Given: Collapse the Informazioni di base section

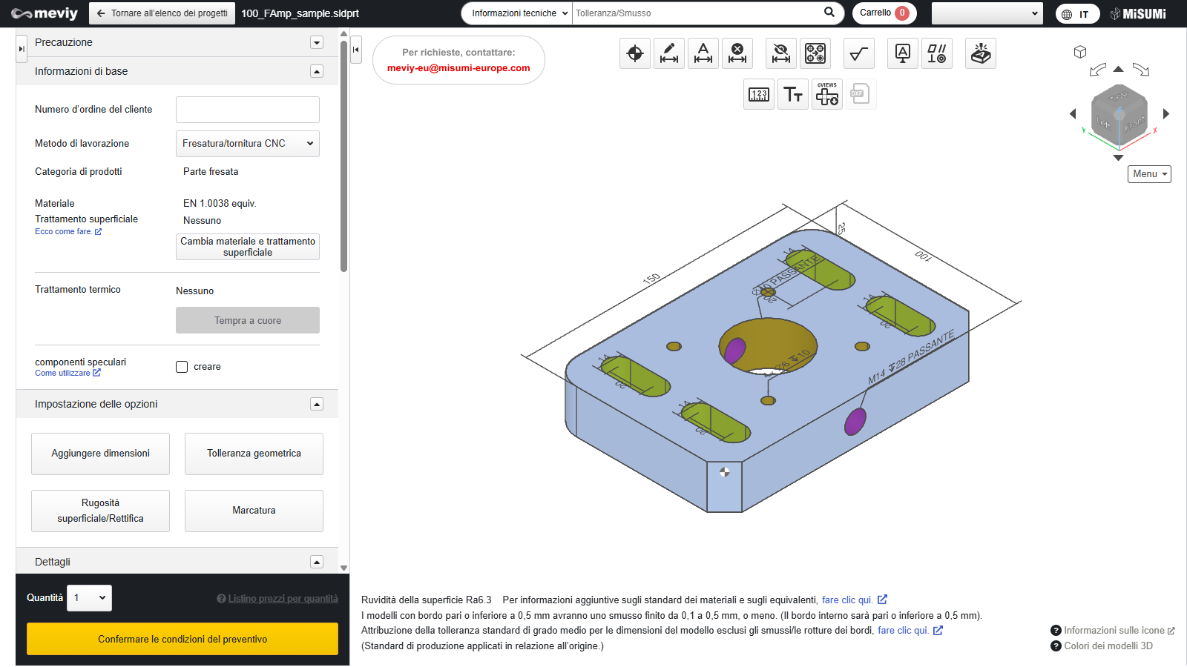Looking at the screenshot, I should pyautogui.click(x=317, y=72).
